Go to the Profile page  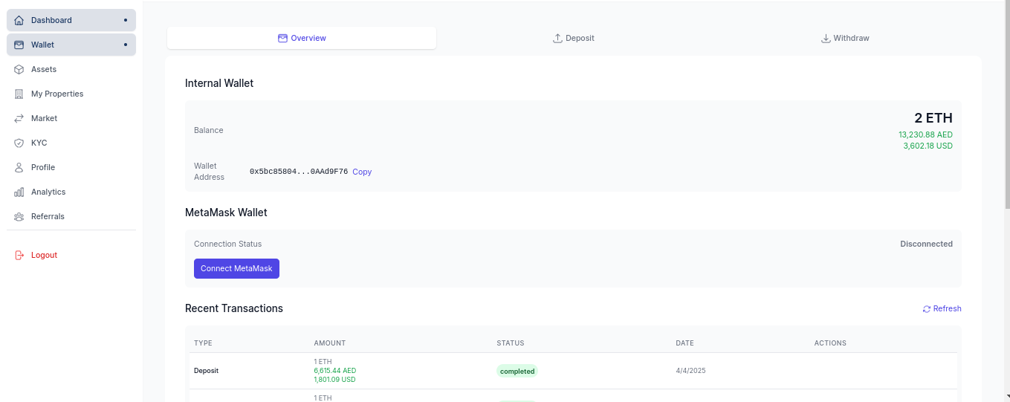[x=71, y=167]
